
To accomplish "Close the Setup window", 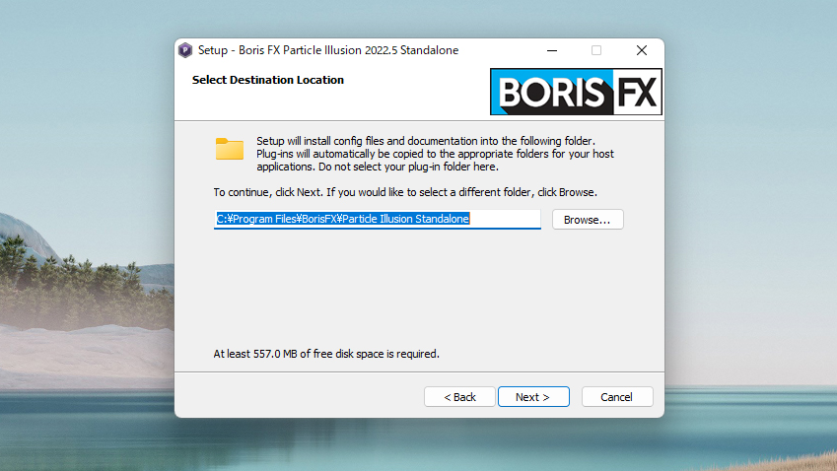I will [642, 50].
